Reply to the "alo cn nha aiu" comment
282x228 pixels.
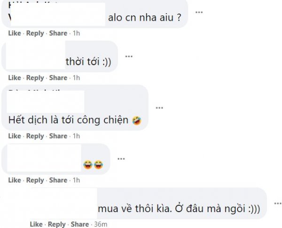click(x=35, y=33)
